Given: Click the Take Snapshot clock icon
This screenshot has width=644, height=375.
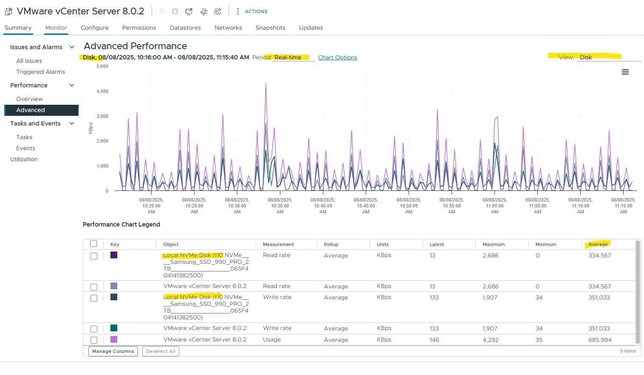Looking at the screenshot, I should pyautogui.click(x=218, y=11).
